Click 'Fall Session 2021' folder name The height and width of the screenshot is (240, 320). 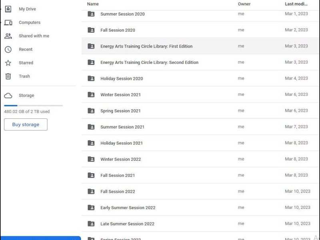pos(118,175)
